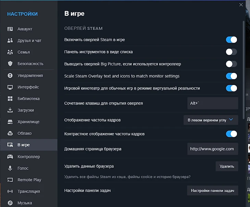Screen dimensions: 250x207
Task: Click the browser homepage URL field
Action: coord(212,149)
